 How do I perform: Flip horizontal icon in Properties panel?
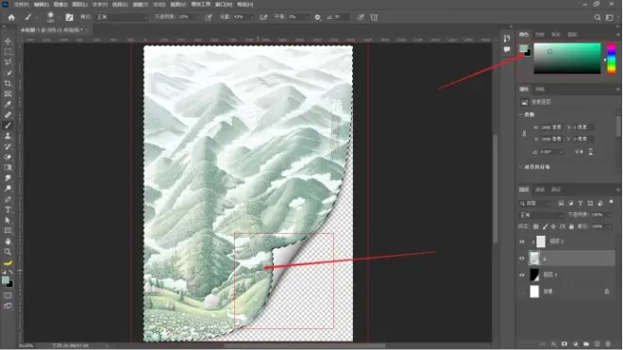tap(579, 152)
